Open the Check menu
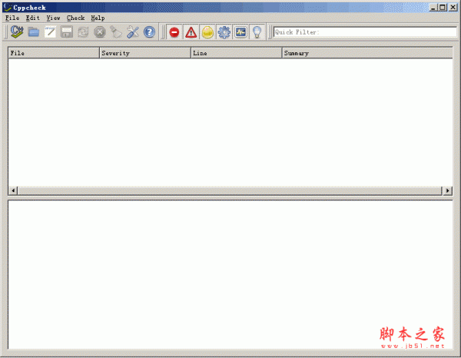The width and height of the screenshot is (461, 358). (x=75, y=18)
